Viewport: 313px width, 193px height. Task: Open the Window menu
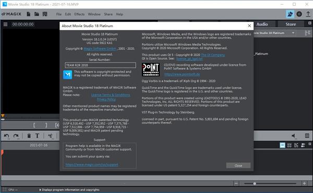coord(94,14)
